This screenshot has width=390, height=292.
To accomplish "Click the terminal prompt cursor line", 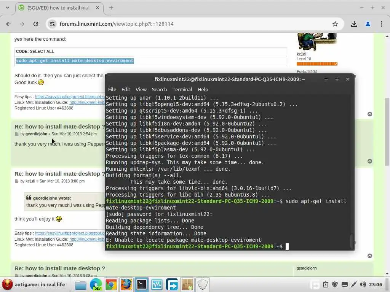I will point(197,246).
